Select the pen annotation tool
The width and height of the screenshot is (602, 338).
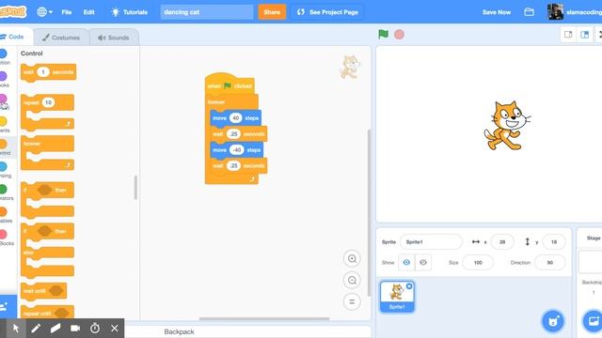36,329
